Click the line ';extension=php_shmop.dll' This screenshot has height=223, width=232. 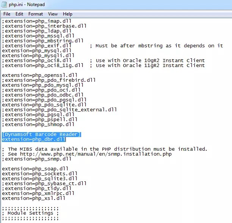[38, 125]
